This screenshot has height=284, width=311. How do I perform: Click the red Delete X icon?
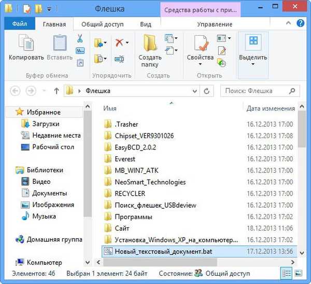tap(119, 43)
